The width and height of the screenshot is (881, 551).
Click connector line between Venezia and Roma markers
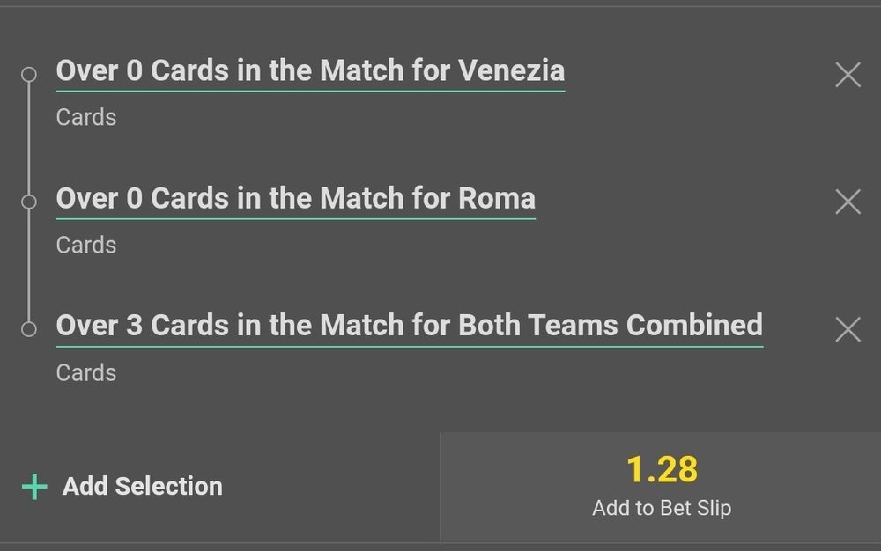click(29, 138)
